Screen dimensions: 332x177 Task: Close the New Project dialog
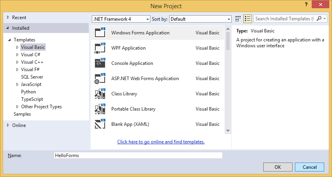click(321, 4)
